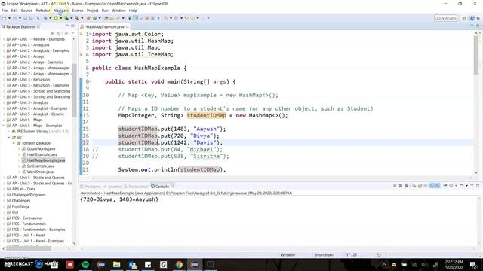Click the New Java Package toolbar icon
The image size is (483, 271).
(89, 18)
